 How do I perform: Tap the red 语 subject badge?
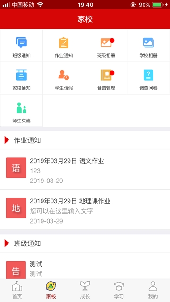tap(16, 168)
